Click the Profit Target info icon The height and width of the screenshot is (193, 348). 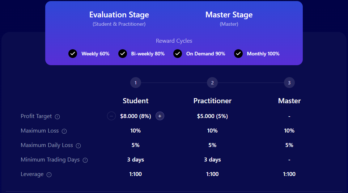(x=58, y=117)
